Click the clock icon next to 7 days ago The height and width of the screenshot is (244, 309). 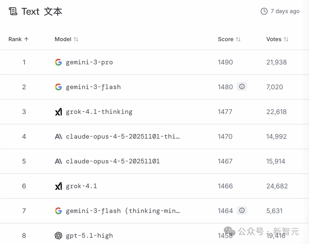coord(263,11)
